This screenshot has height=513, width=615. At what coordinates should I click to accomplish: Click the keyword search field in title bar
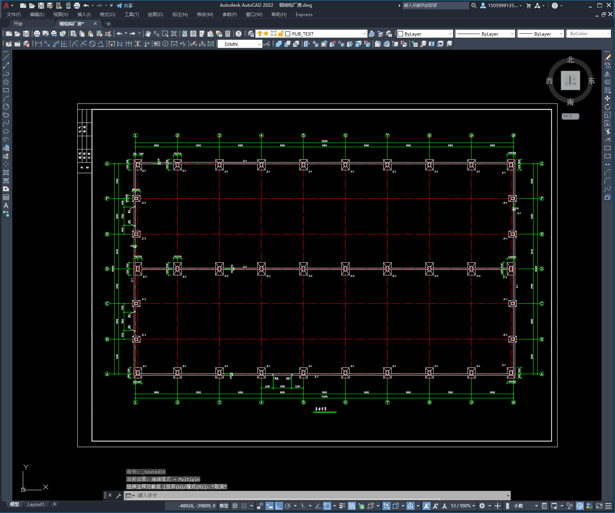[435, 6]
